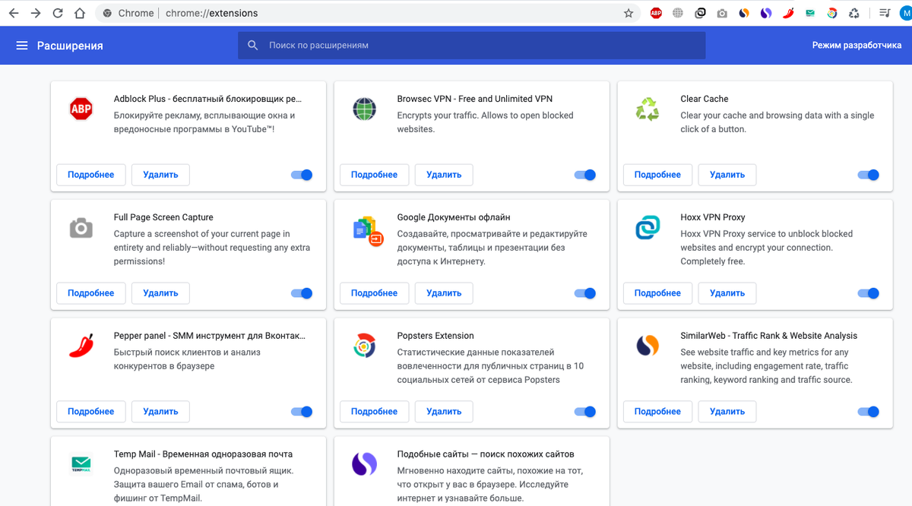Open the media control playlist icon
The image size is (912, 506).
coord(885,13)
